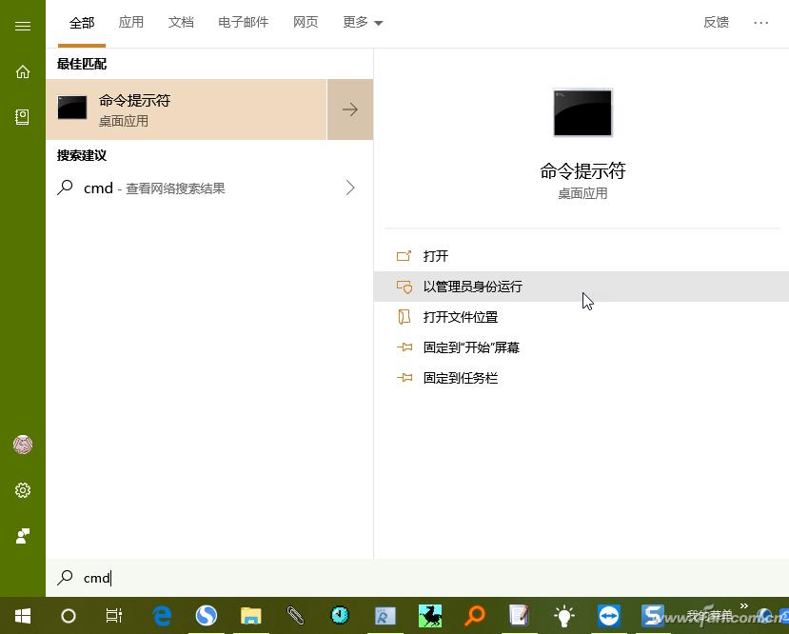Click the Windows Start button
This screenshot has height=634, width=789.
click(x=21, y=616)
